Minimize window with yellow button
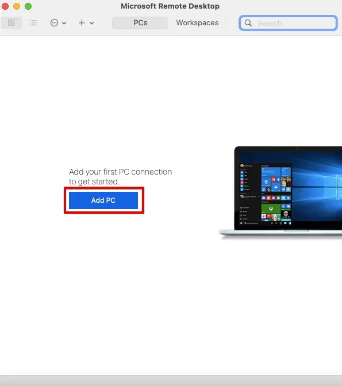The width and height of the screenshot is (342, 386). pyautogui.click(x=17, y=6)
